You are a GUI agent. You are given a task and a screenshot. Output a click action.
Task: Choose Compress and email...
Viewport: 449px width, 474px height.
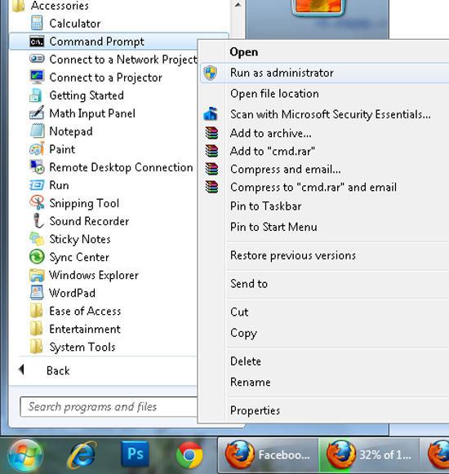click(324, 170)
